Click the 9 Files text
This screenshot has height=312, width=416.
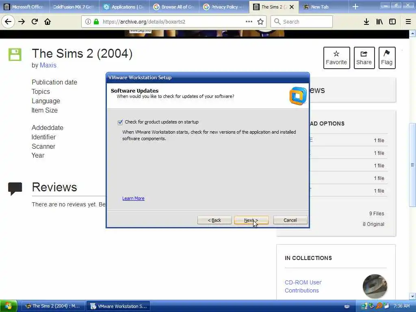click(377, 214)
